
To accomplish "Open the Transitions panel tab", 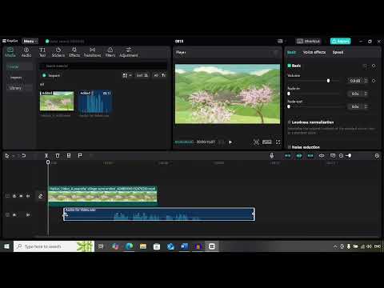I will 92,52.
